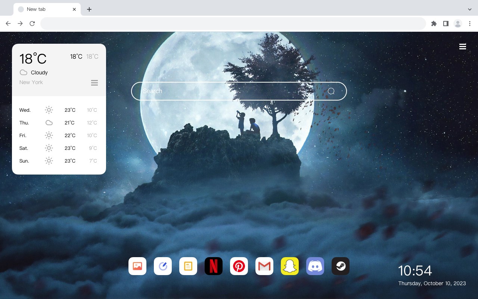Close the New tab tab
Image resolution: width=478 pixels, height=299 pixels.
(x=74, y=9)
